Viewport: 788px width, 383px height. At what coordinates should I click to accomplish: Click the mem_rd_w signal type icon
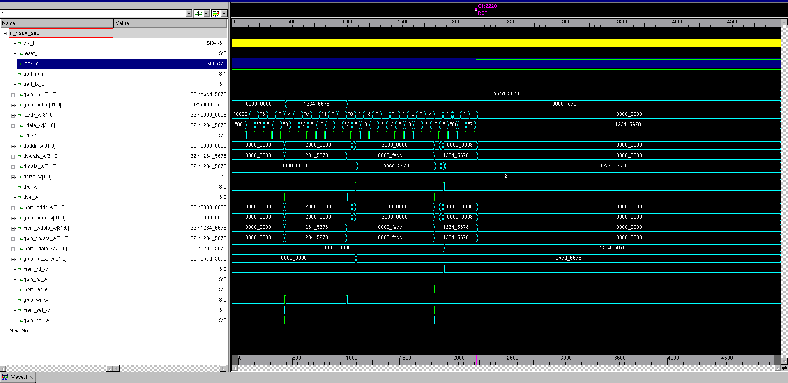click(20, 269)
